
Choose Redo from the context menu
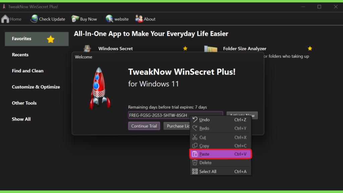click(x=220, y=128)
